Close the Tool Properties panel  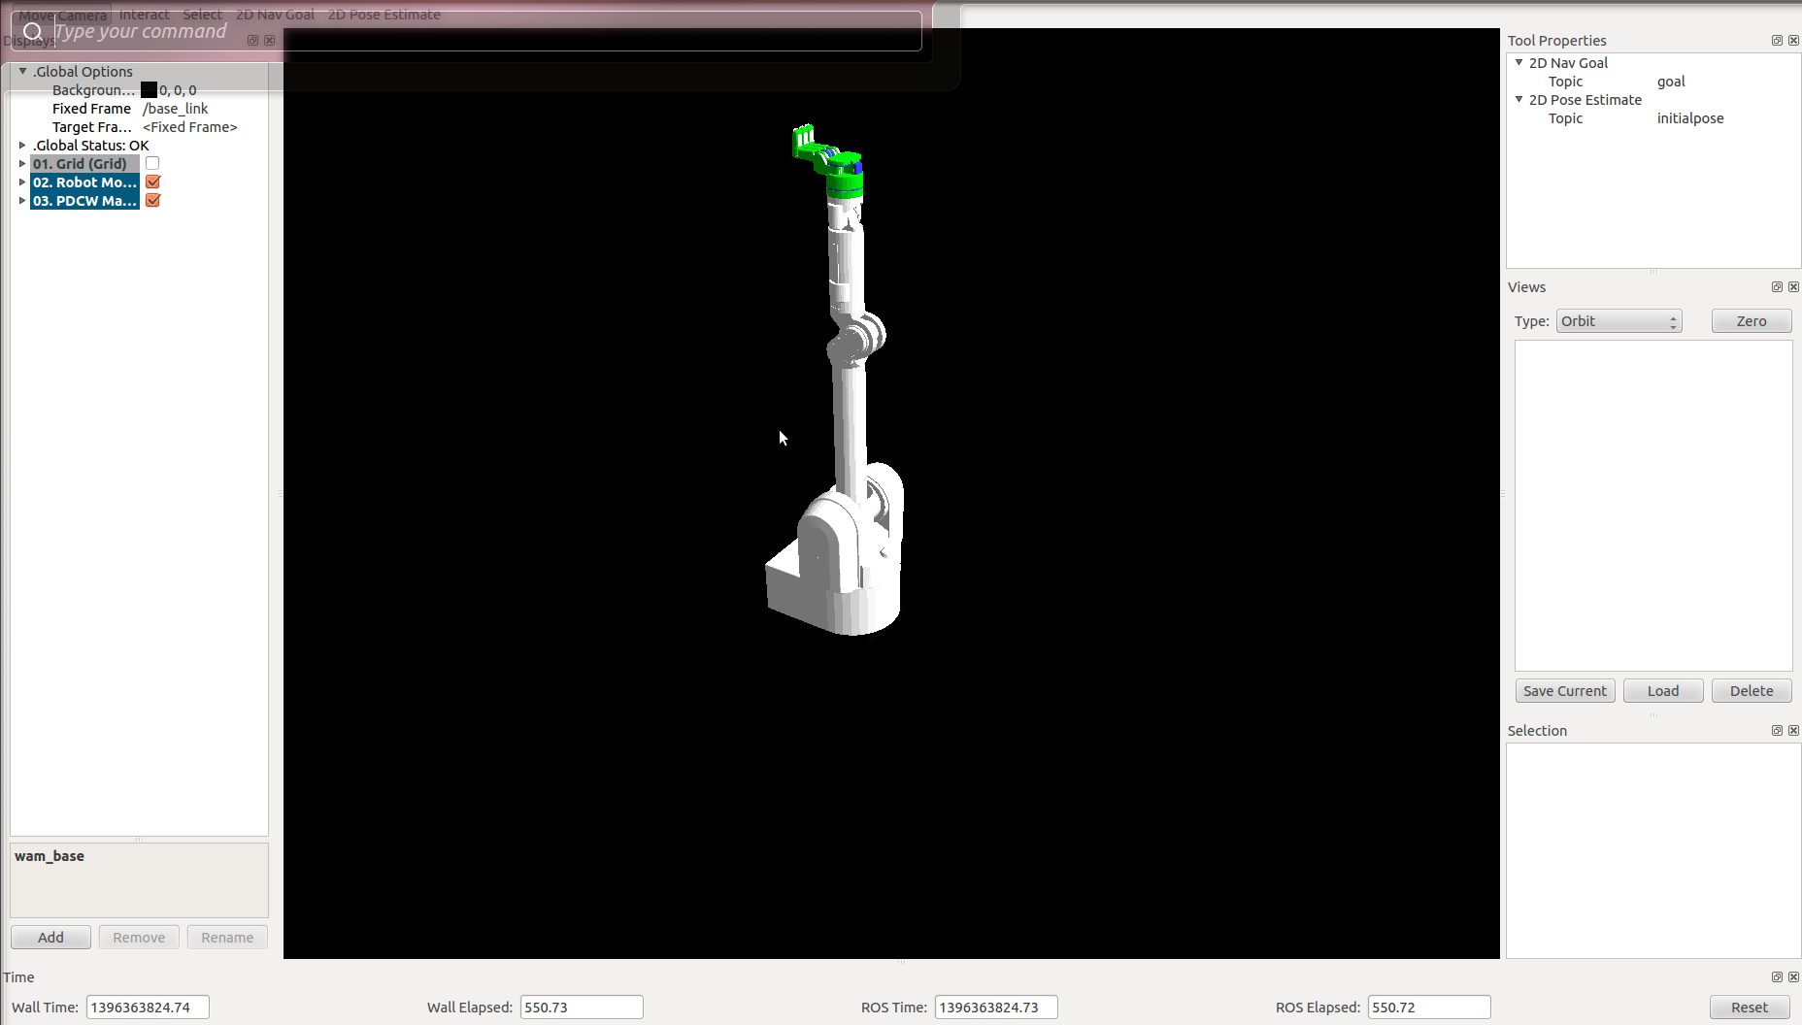click(x=1793, y=41)
